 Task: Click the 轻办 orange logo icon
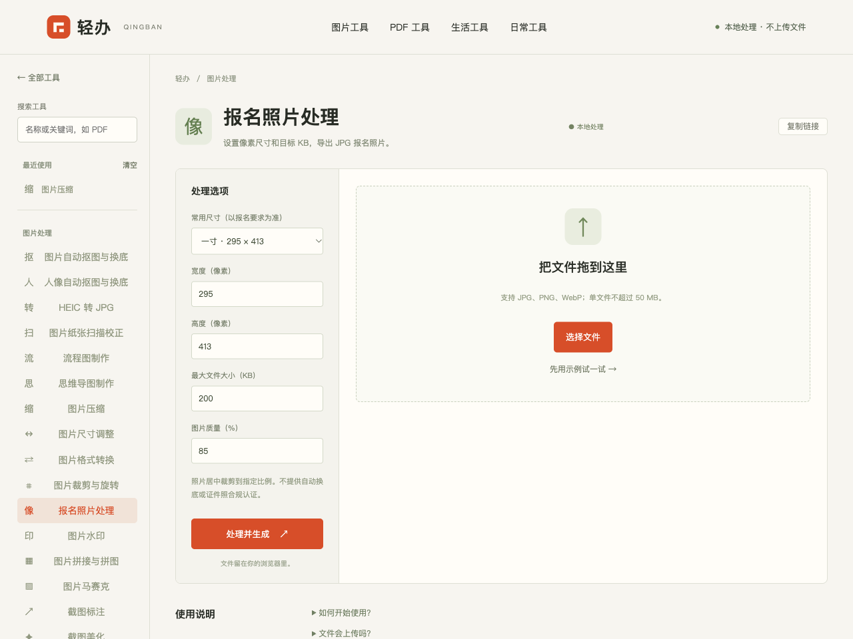point(59,27)
